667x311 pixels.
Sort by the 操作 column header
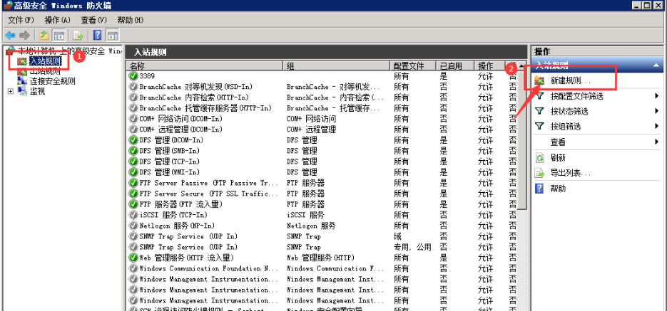point(489,65)
